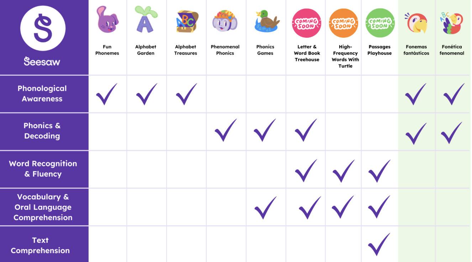472x262 pixels.
Task: Click the pink Coming Soon badge
Action: tap(306, 23)
